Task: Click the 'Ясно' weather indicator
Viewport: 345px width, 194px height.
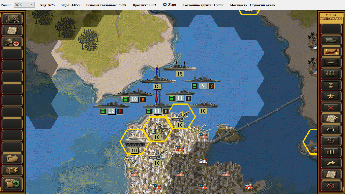Action: tap(169, 5)
